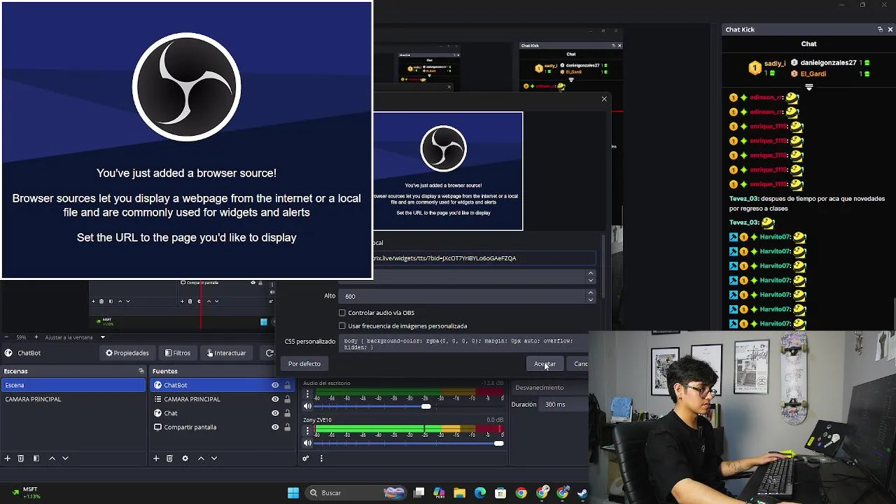
Task: Lock the ChatBot source
Action: click(x=287, y=385)
